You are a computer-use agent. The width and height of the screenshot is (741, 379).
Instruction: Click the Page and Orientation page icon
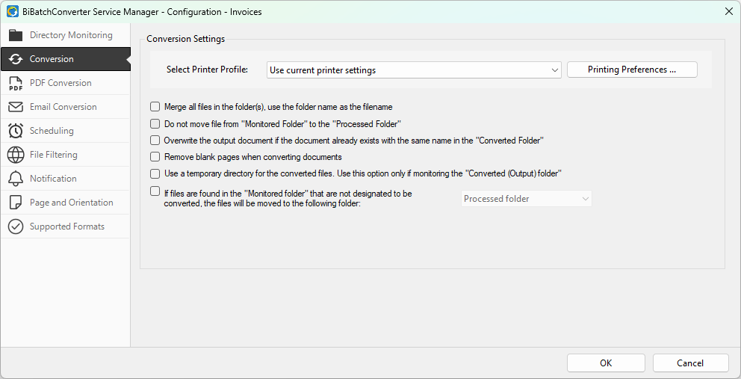[x=16, y=203]
